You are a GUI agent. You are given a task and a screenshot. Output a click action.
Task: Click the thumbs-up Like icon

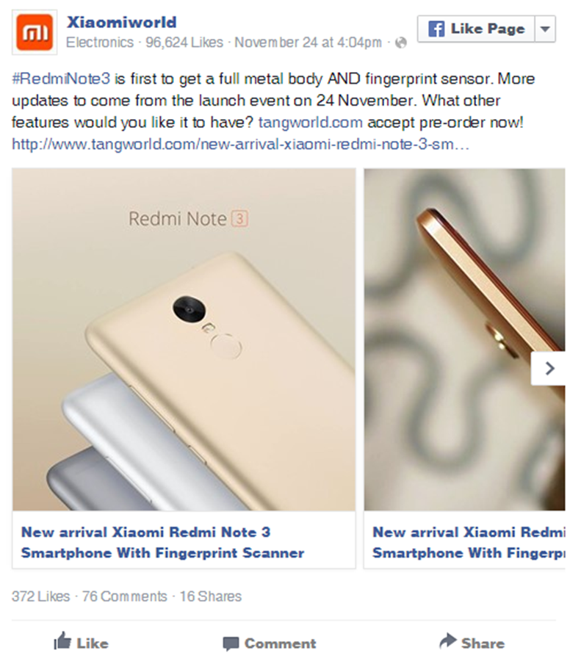coord(62,640)
